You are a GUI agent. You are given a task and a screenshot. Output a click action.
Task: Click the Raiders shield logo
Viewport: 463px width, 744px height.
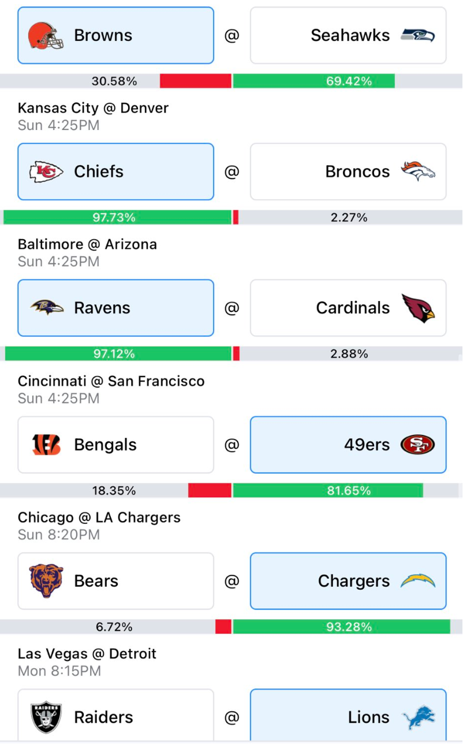(x=46, y=717)
